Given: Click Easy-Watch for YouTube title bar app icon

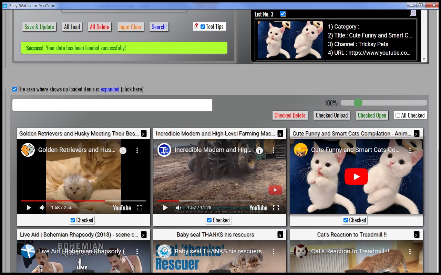Looking at the screenshot, I should pos(5,5).
